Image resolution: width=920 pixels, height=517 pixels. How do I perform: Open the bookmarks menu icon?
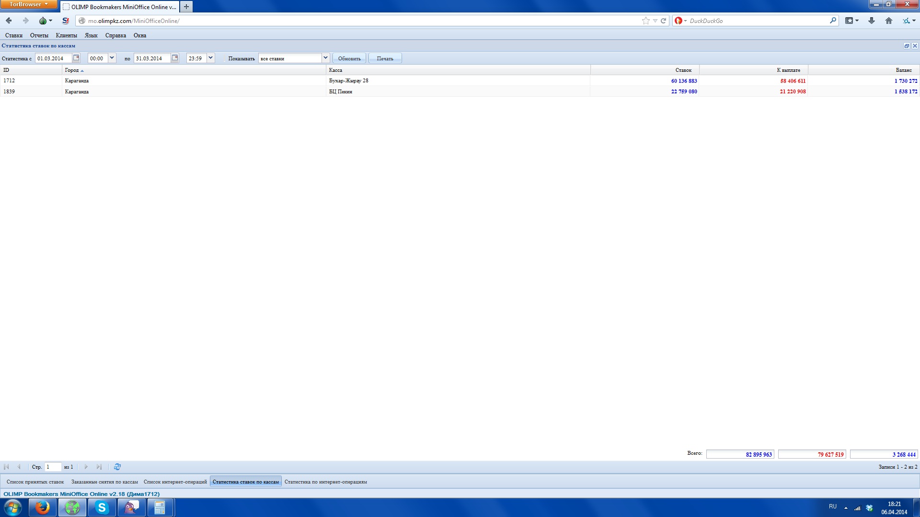(x=852, y=21)
